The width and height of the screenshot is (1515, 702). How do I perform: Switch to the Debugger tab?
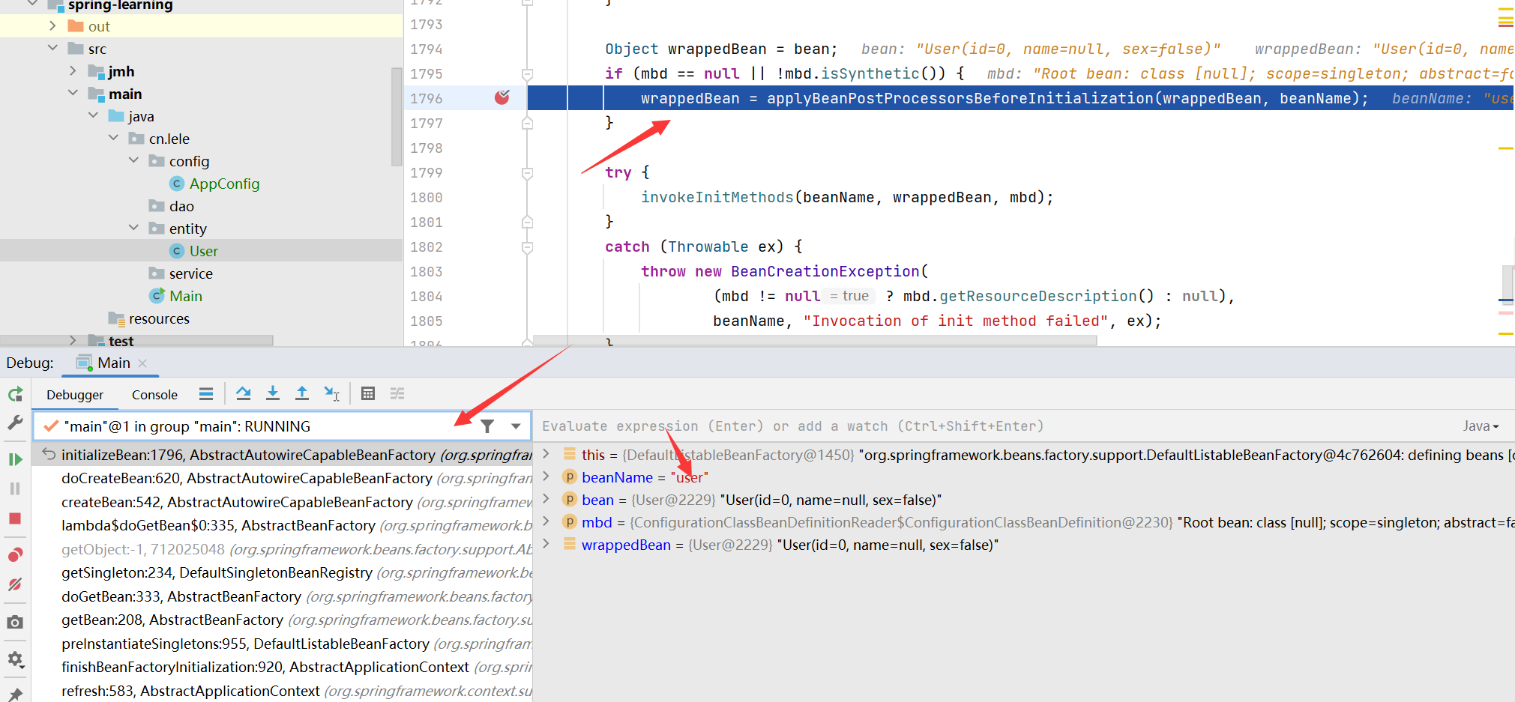point(75,395)
